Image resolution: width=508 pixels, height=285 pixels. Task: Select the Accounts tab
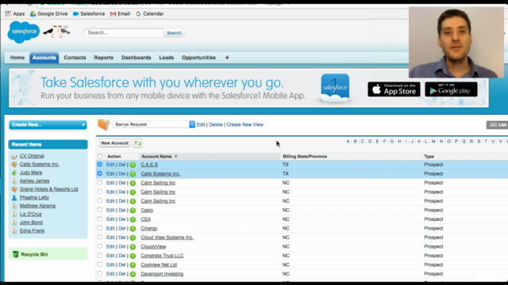click(44, 58)
